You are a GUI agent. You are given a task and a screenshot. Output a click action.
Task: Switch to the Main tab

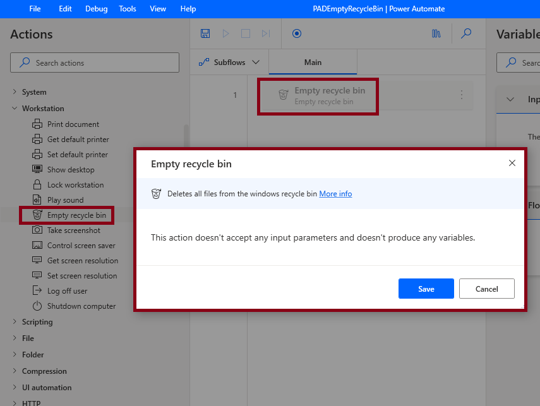313,63
